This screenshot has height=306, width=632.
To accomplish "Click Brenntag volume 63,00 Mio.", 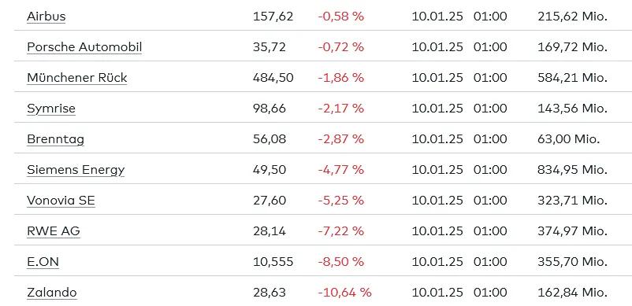I will 569,139.
